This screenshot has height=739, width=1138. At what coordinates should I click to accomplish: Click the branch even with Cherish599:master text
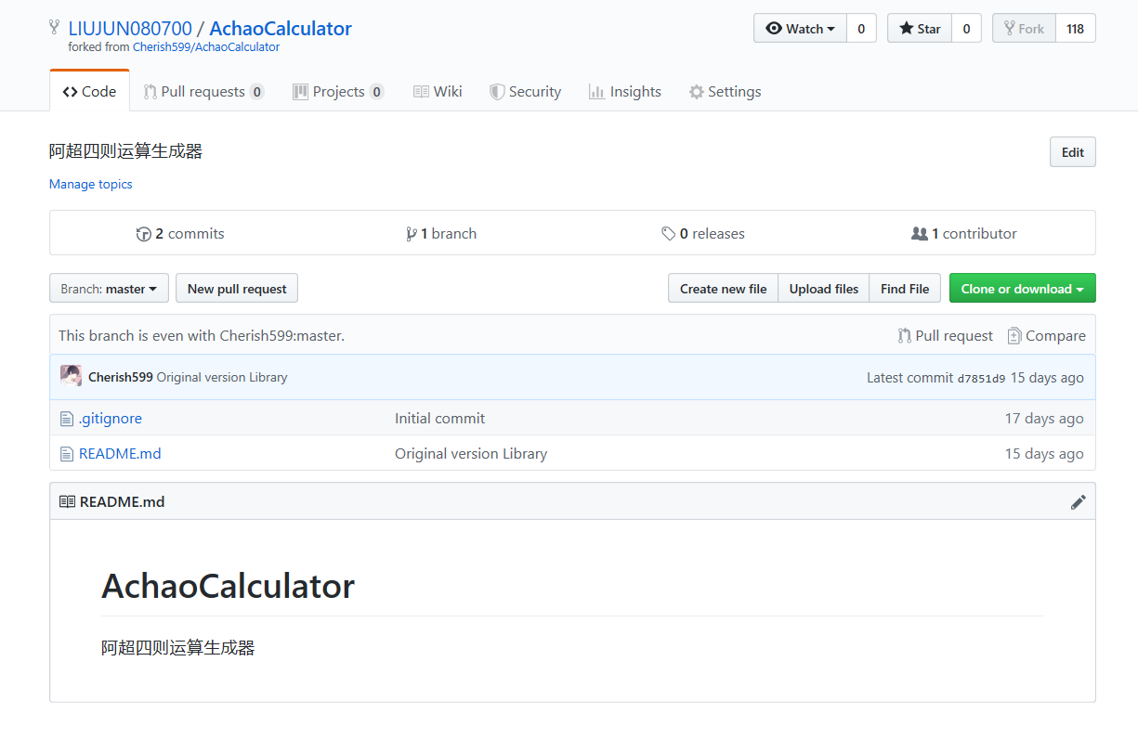pyautogui.click(x=202, y=335)
